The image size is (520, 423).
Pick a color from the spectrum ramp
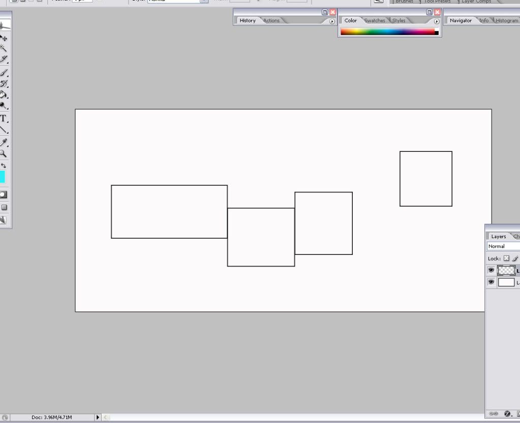[x=387, y=32]
